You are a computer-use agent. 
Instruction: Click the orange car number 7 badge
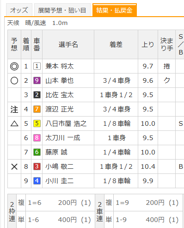(37, 109)
